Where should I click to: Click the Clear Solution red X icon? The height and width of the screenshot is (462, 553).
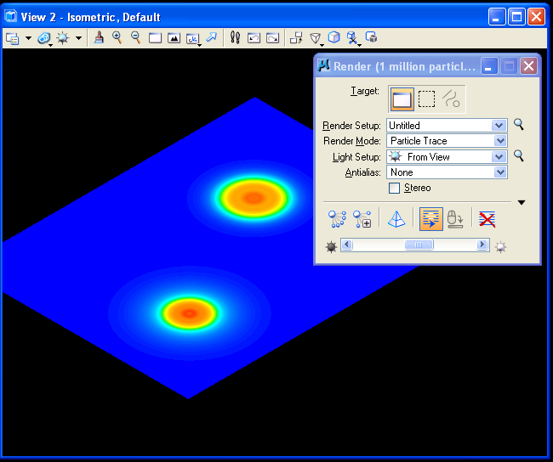pyautogui.click(x=487, y=219)
